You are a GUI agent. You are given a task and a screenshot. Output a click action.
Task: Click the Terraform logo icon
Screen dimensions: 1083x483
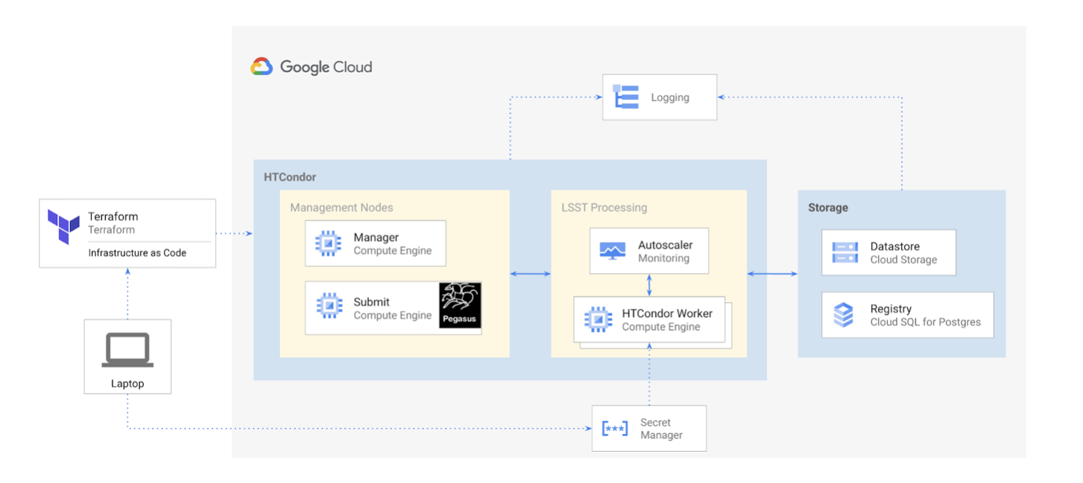click(63, 226)
